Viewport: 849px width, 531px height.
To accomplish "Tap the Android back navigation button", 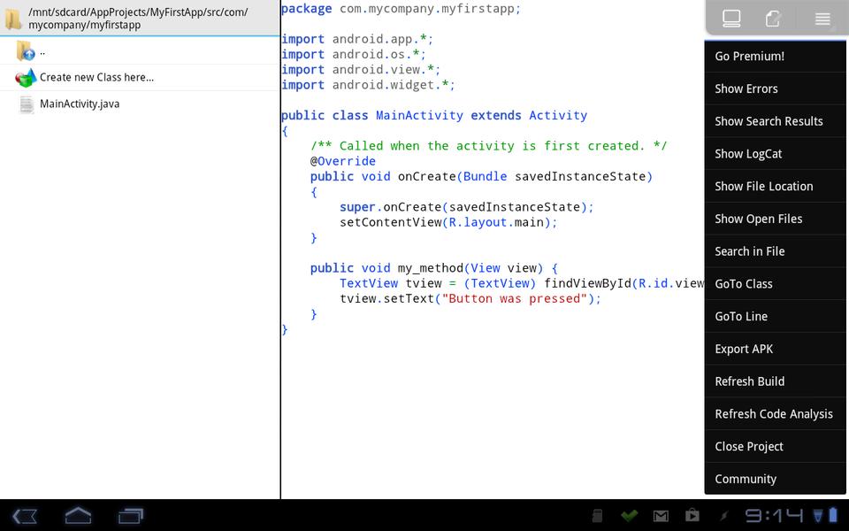I will [x=25, y=515].
